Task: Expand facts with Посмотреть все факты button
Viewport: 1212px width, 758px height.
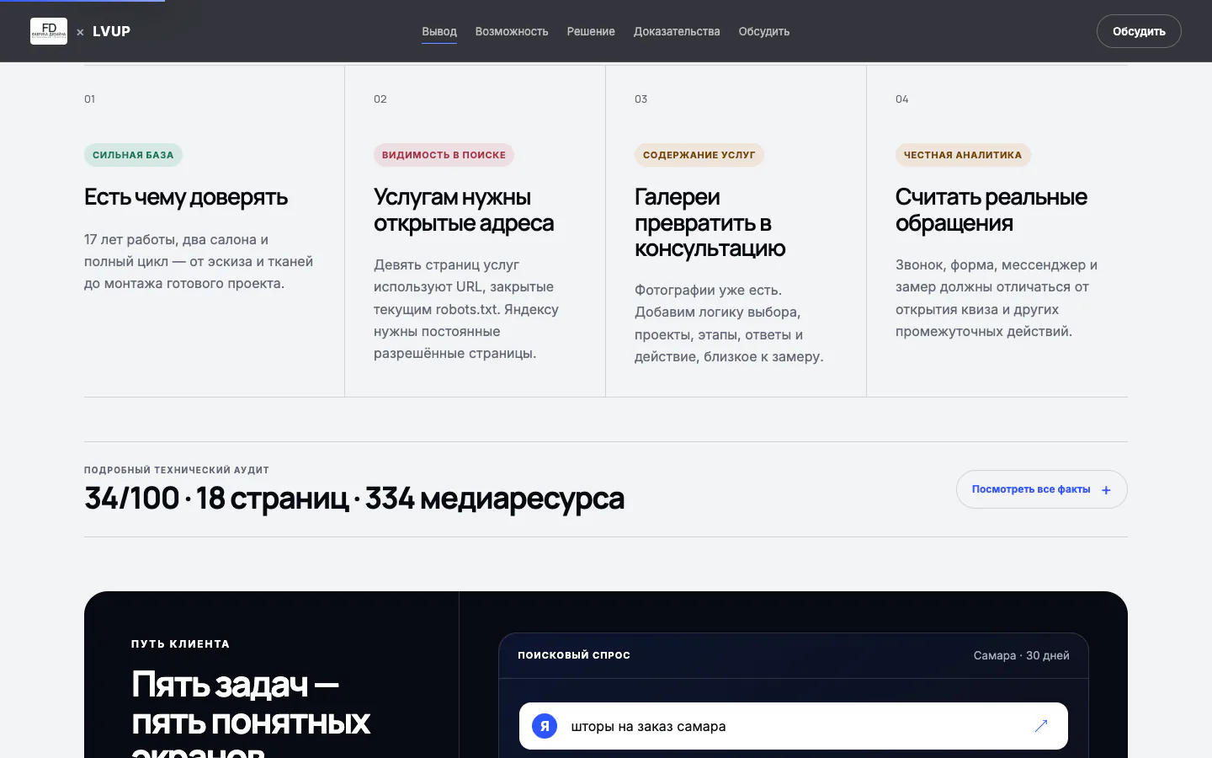Action: (1041, 489)
